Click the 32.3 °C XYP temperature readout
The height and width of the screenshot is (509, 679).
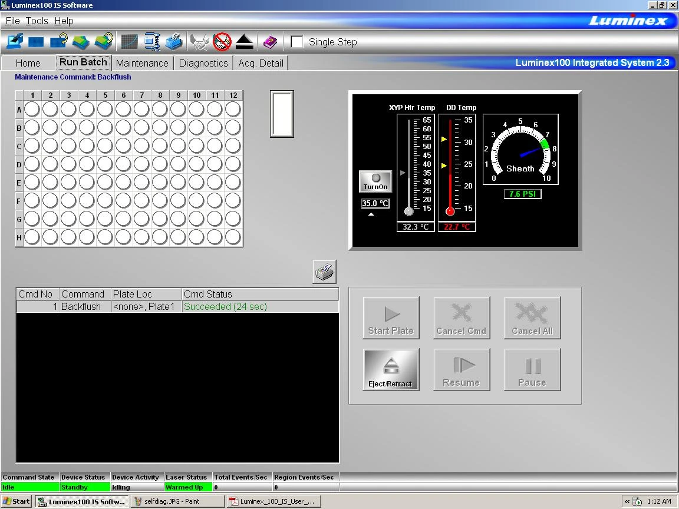[x=416, y=227]
